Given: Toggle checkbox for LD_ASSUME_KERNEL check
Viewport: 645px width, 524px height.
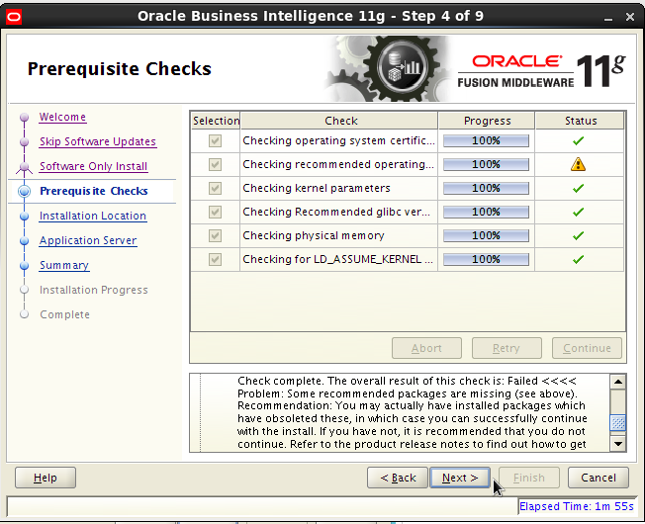Looking at the screenshot, I should (x=215, y=259).
